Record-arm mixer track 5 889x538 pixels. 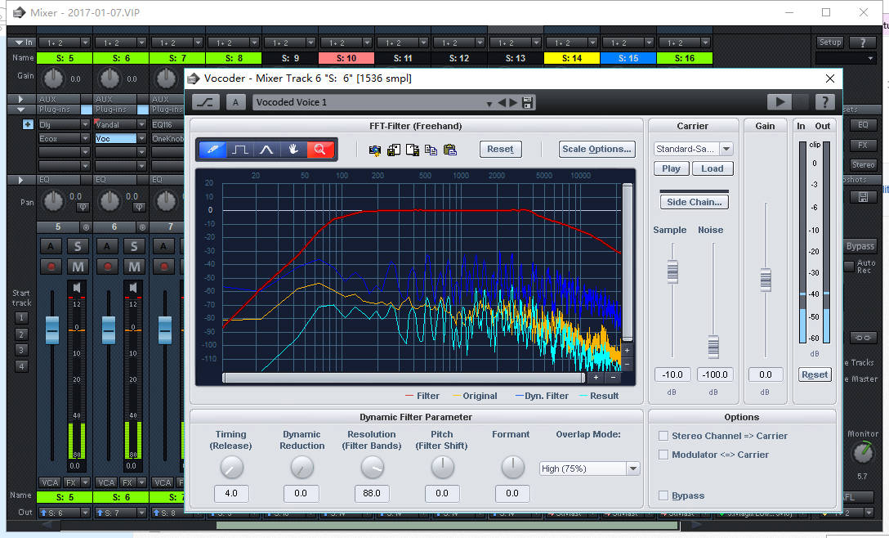(x=52, y=267)
